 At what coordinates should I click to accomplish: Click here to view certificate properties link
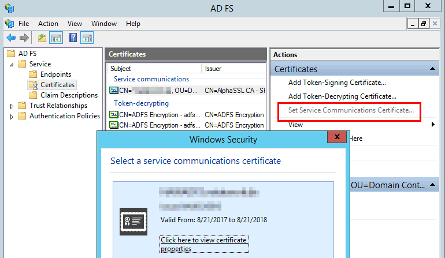point(204,244)
